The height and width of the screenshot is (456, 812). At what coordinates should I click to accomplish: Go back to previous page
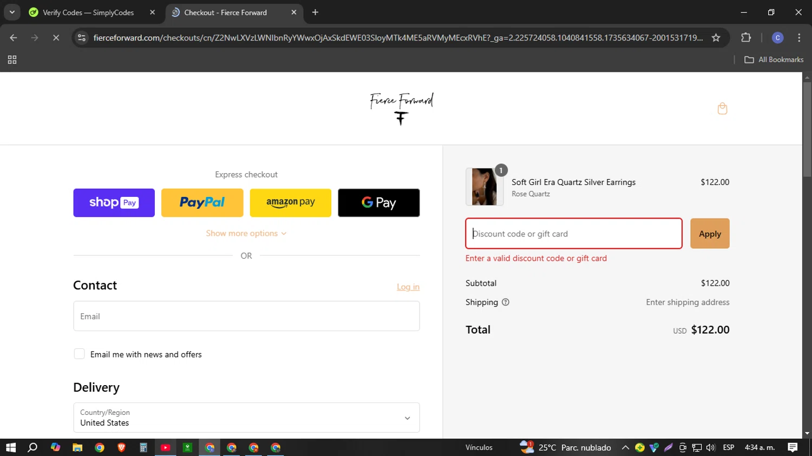click(x=14, y=37)
